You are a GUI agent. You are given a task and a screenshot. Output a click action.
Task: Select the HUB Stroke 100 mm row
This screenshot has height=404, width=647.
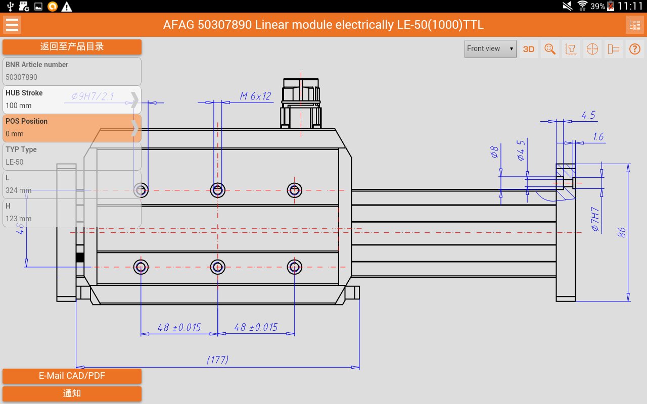72,99
